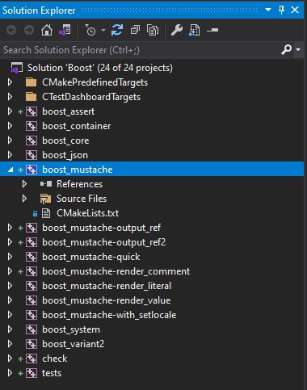Expand the Source Files folder
This screenshot has height=390, width=307.
click(x=24, y=199)
